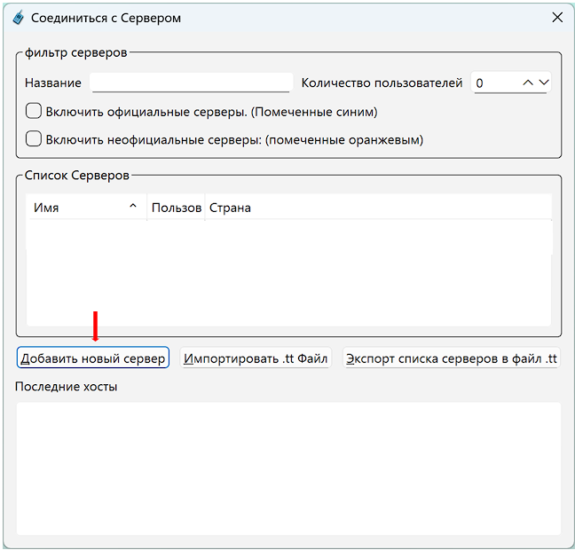The image size is (575, 550).
Task: Click Экспорт списка серверов в файл .tt
Action: click(452, 357)
